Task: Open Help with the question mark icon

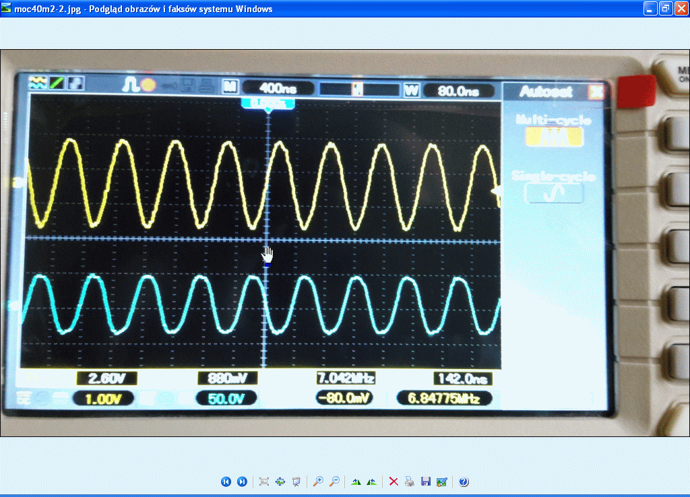Action: pyautogui.click(x=464, y=482)
